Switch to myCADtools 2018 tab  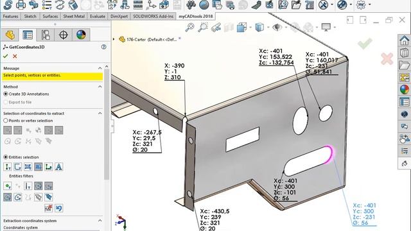pos(196,16)
